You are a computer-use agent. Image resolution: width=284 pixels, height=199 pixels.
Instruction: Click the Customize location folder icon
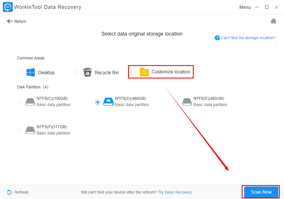point(144,72)
